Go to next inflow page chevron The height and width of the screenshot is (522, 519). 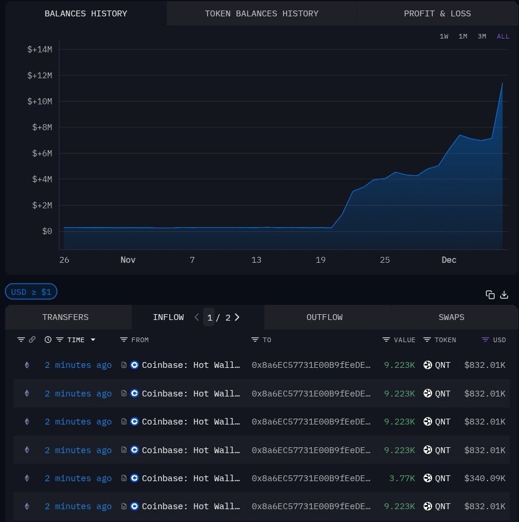pos(237,318)
